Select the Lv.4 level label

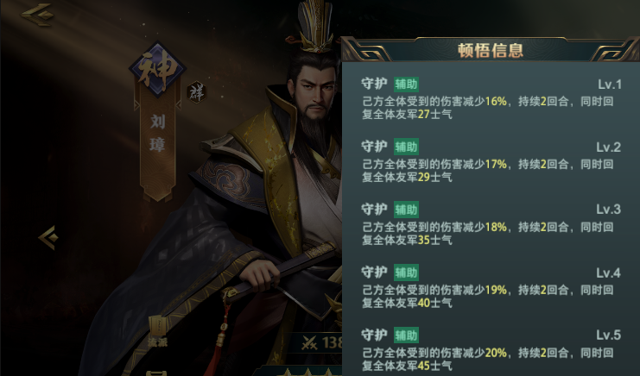(x=609, y=273)
